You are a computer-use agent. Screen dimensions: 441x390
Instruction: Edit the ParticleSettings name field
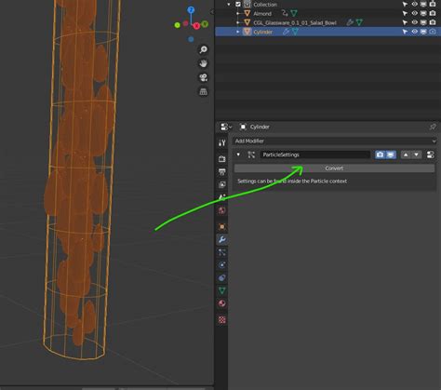point(315,155)
